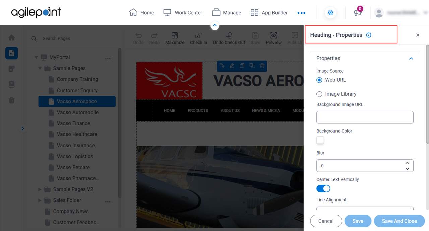Select the Pages sidebar icon
This screenshot has width=429, height=231.
point(12,53)
